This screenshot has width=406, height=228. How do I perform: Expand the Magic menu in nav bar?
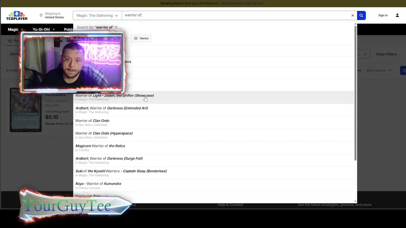(x=16, y=29)
